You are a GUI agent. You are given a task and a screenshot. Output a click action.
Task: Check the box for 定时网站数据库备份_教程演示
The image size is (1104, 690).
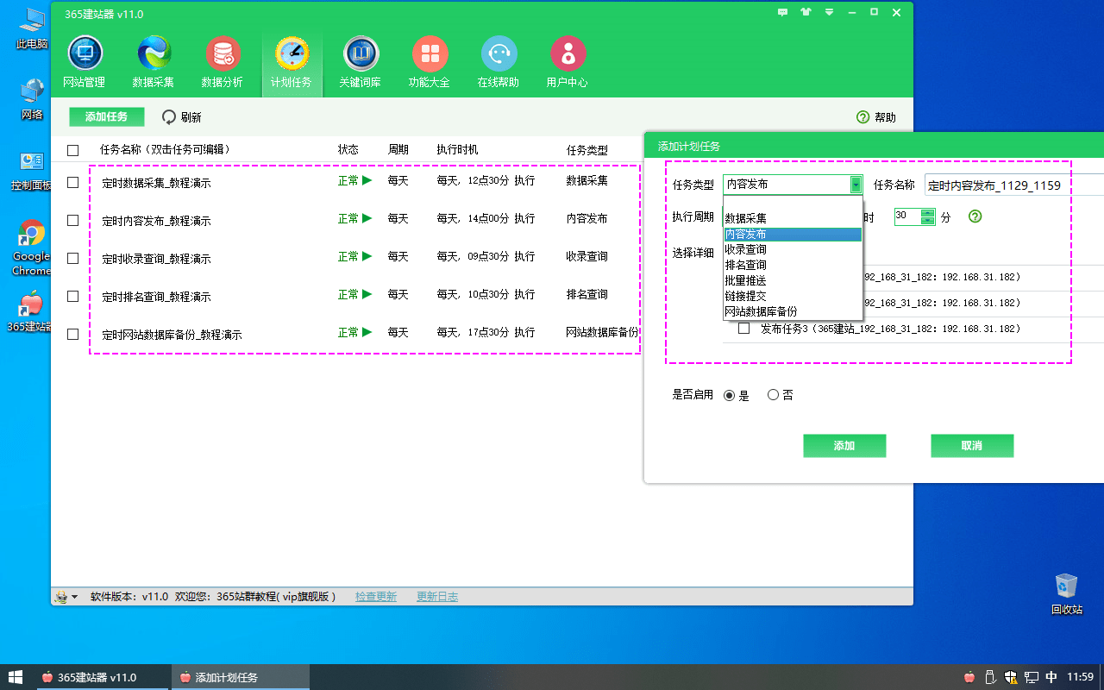point(72,334)
